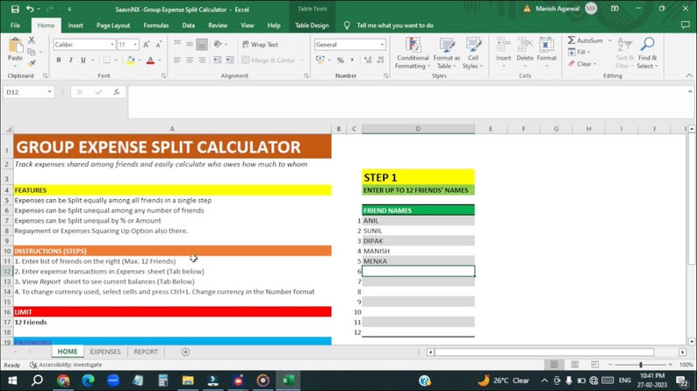Viewport: 697px width, 391px height.
Task: Select the cell containing MANISH
Action: [419, 251]
